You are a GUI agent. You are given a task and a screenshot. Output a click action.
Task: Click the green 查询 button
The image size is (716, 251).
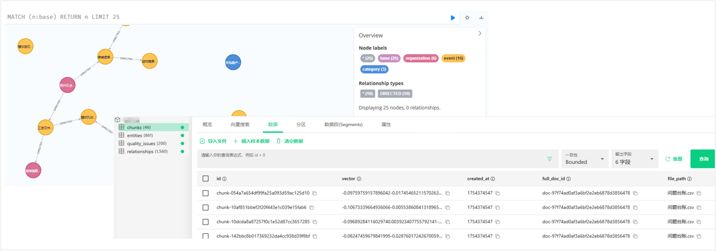703,159
